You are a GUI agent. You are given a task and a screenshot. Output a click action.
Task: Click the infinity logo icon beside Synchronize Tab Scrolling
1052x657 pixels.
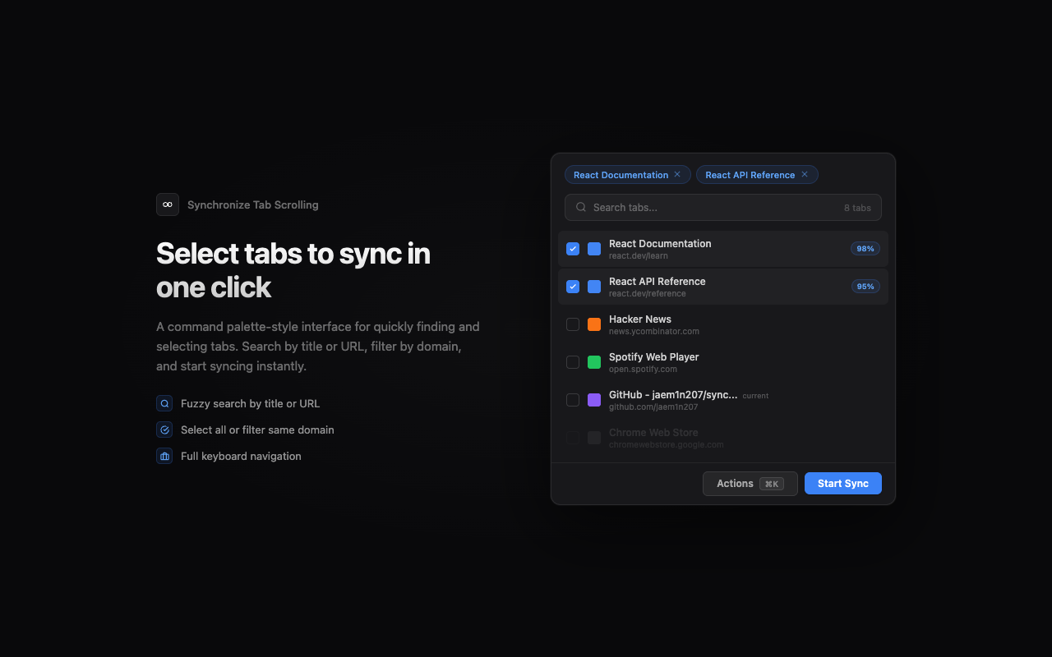pos(168,204)
